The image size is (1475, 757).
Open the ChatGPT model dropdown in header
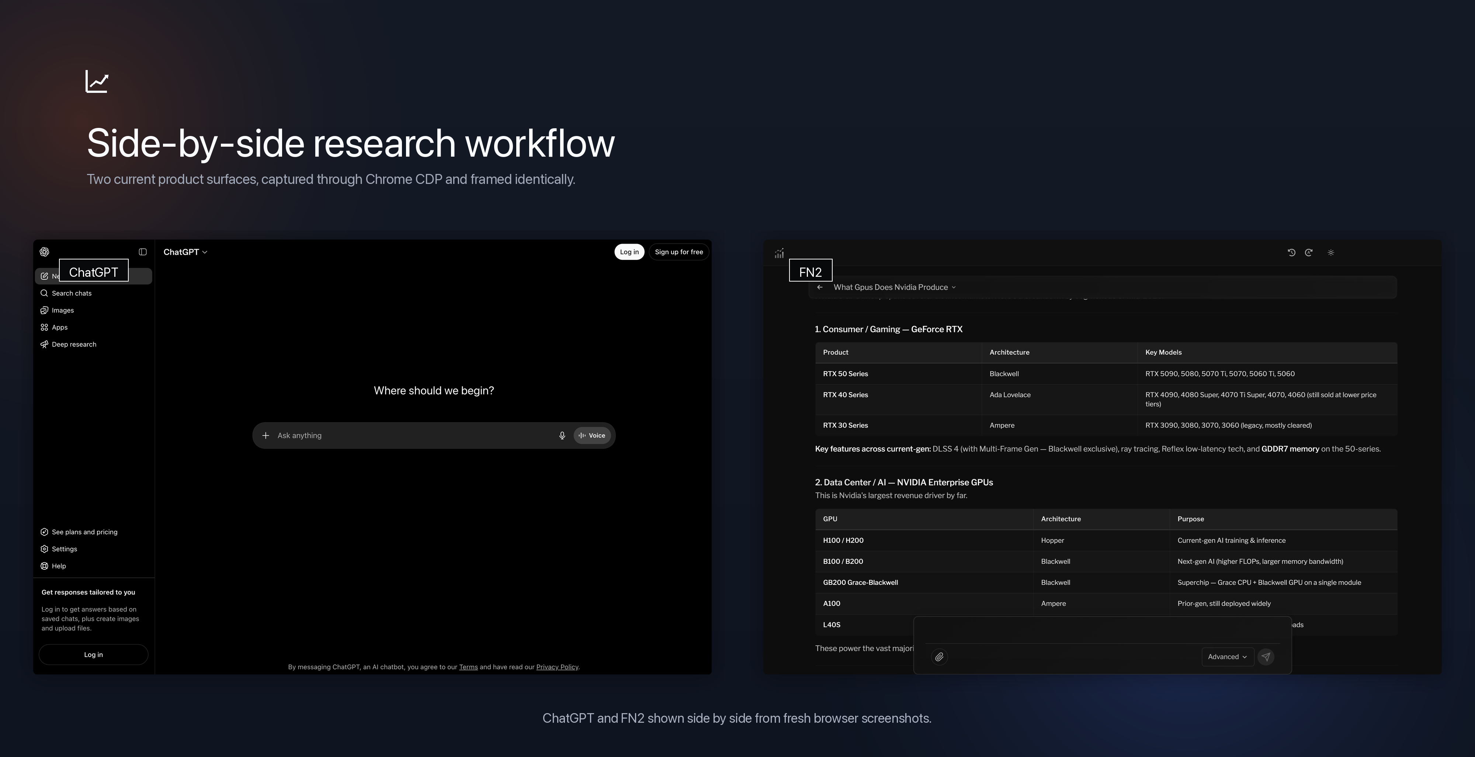tap(185, 252)
